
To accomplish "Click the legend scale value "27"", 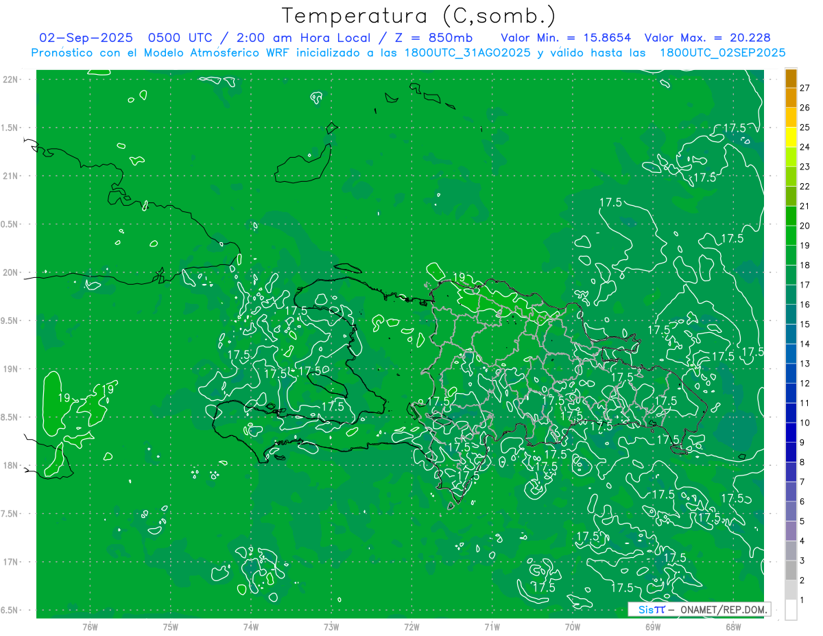I will pyautogui.click(x=805, y=88).
